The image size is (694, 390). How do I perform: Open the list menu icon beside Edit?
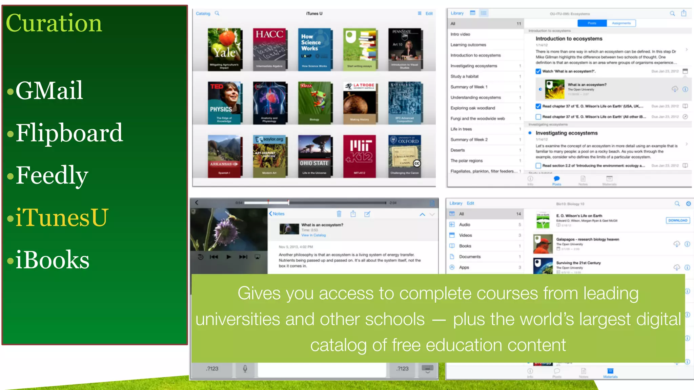coord(420,13)
